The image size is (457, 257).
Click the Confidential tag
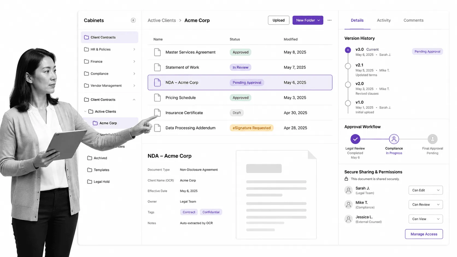pyautogui.click(x=211, y=212)
